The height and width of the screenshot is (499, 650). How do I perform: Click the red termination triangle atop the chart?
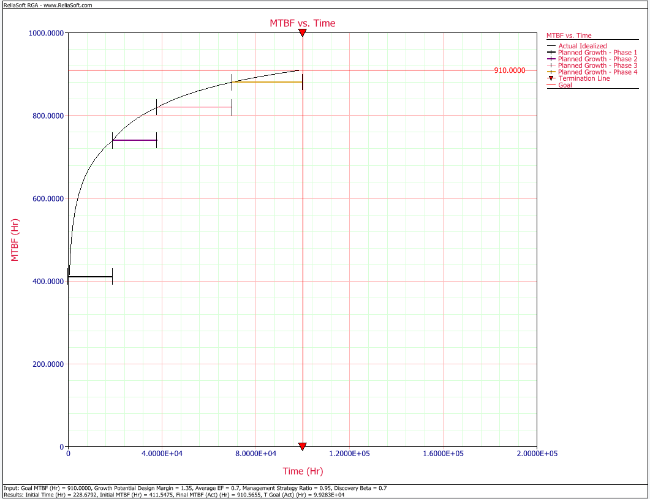point(302,32)
